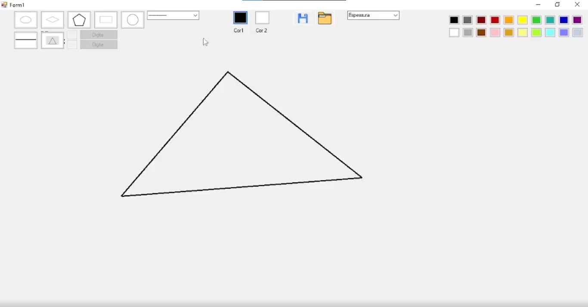This screenshot has height=307, width=588.
Task: Open the dashed line style dropdown
Action: pyautogui.click(x=173, y=15)
